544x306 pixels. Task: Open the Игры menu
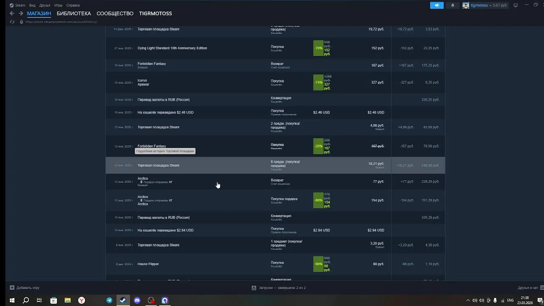pos(58,6)
